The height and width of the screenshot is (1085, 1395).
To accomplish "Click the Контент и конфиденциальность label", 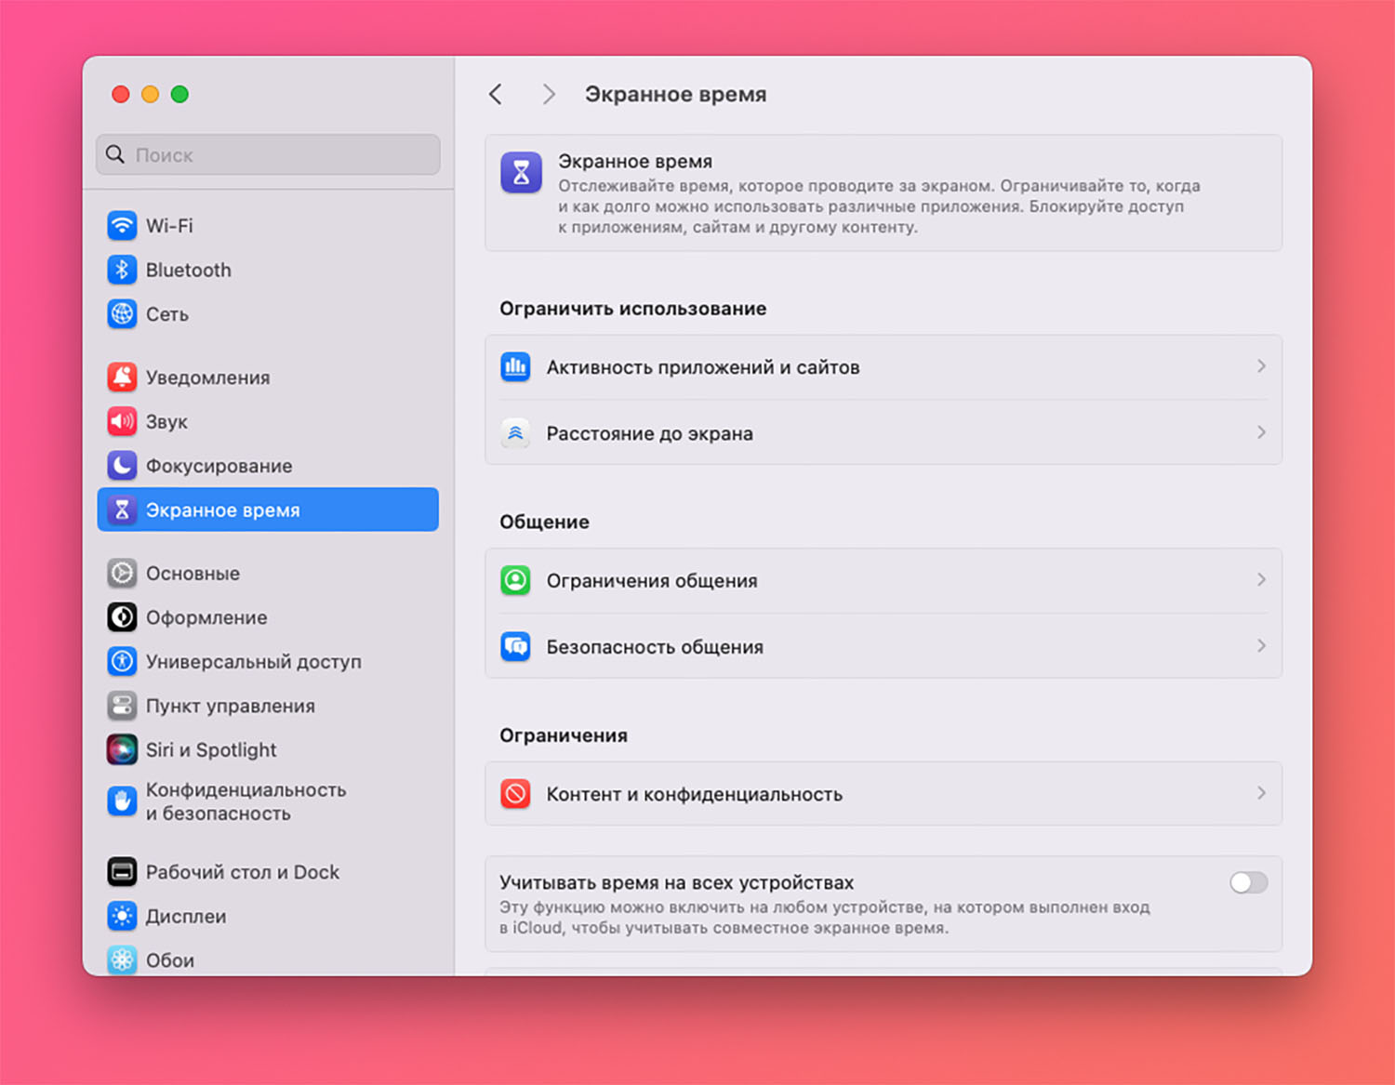I will coord(695,795).
